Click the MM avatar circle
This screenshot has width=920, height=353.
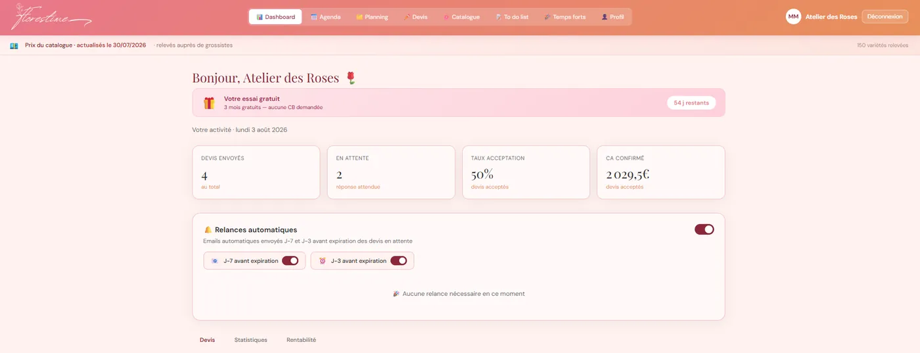[x=793, y=16]
